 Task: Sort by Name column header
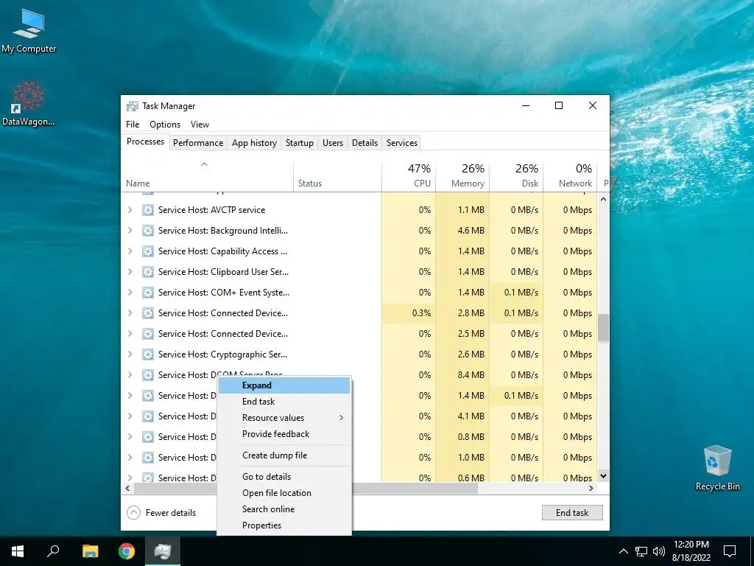point(207,175)
